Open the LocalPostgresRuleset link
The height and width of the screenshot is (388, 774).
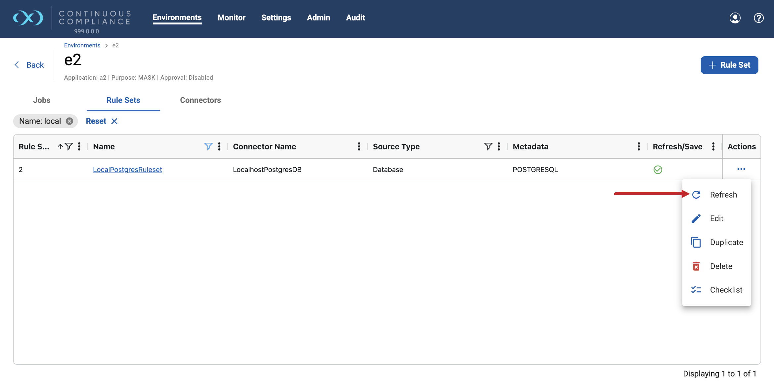pos(127,170)
